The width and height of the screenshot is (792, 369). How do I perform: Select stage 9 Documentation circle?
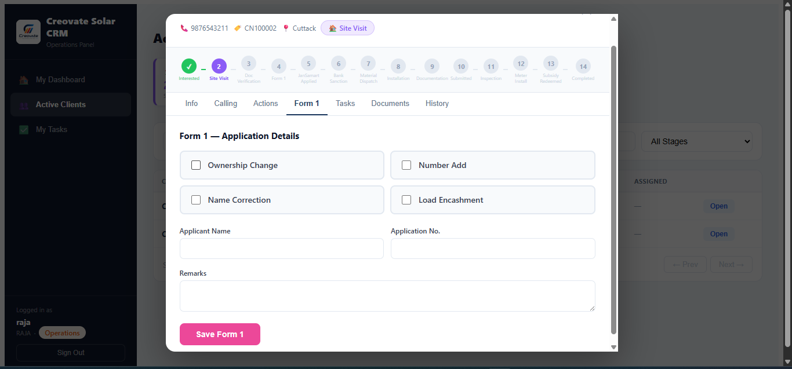coord(432,66)
